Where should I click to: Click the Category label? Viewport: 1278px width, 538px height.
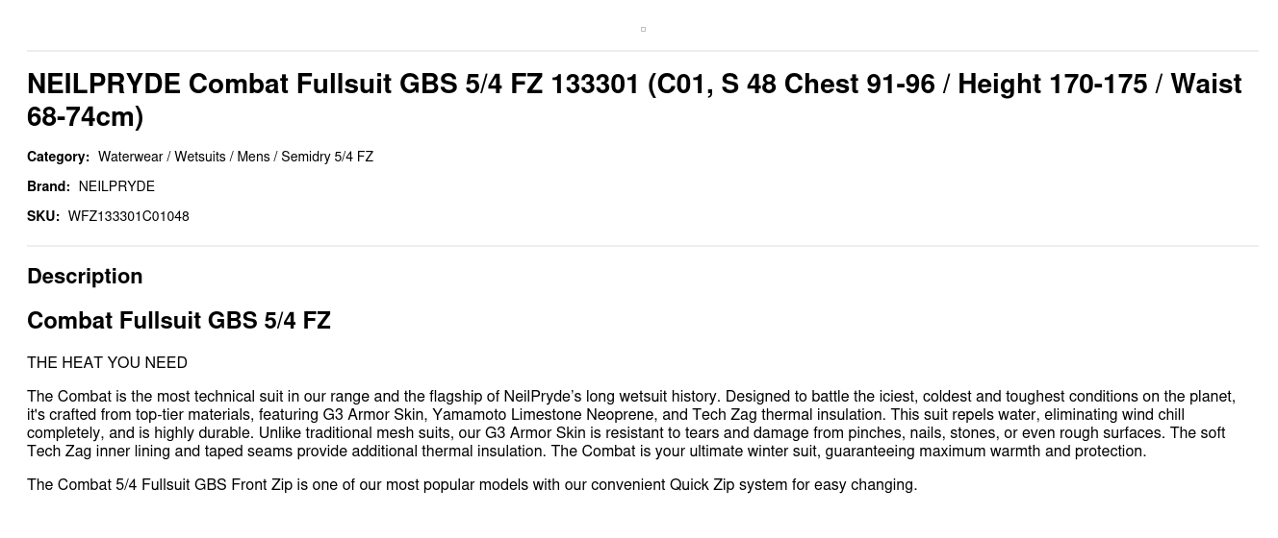tap(58, 157)
